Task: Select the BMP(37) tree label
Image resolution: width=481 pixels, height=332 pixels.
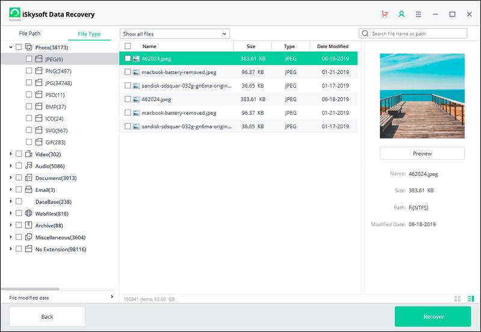Action: pos(56,107)
